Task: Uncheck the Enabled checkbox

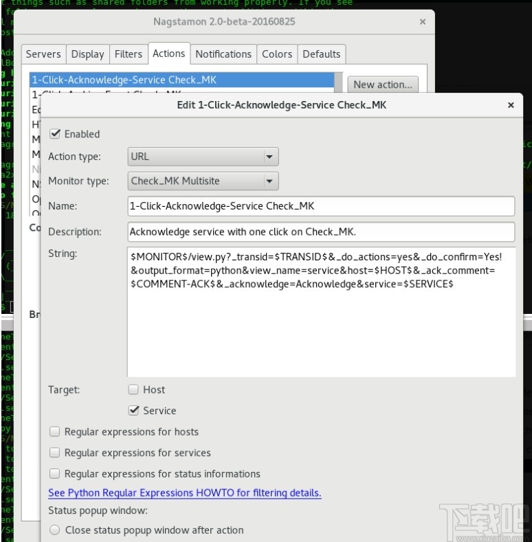Action: 55,134
